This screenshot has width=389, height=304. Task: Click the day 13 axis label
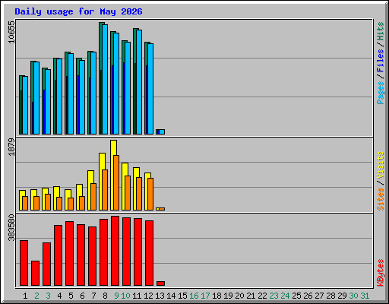coord(160,296)
